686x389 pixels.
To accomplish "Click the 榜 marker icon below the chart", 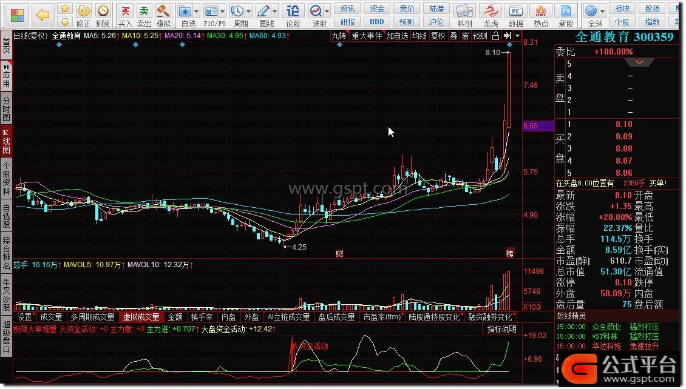I will pos(510,253).
